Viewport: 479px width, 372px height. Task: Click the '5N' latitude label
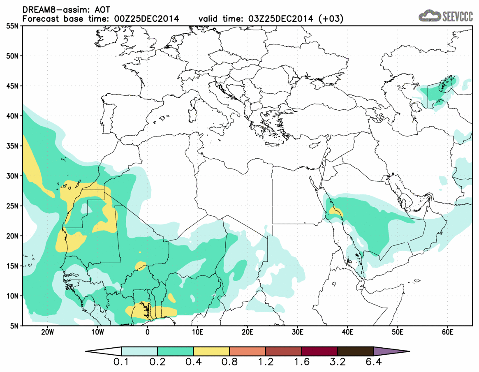(x=14, y=326)
